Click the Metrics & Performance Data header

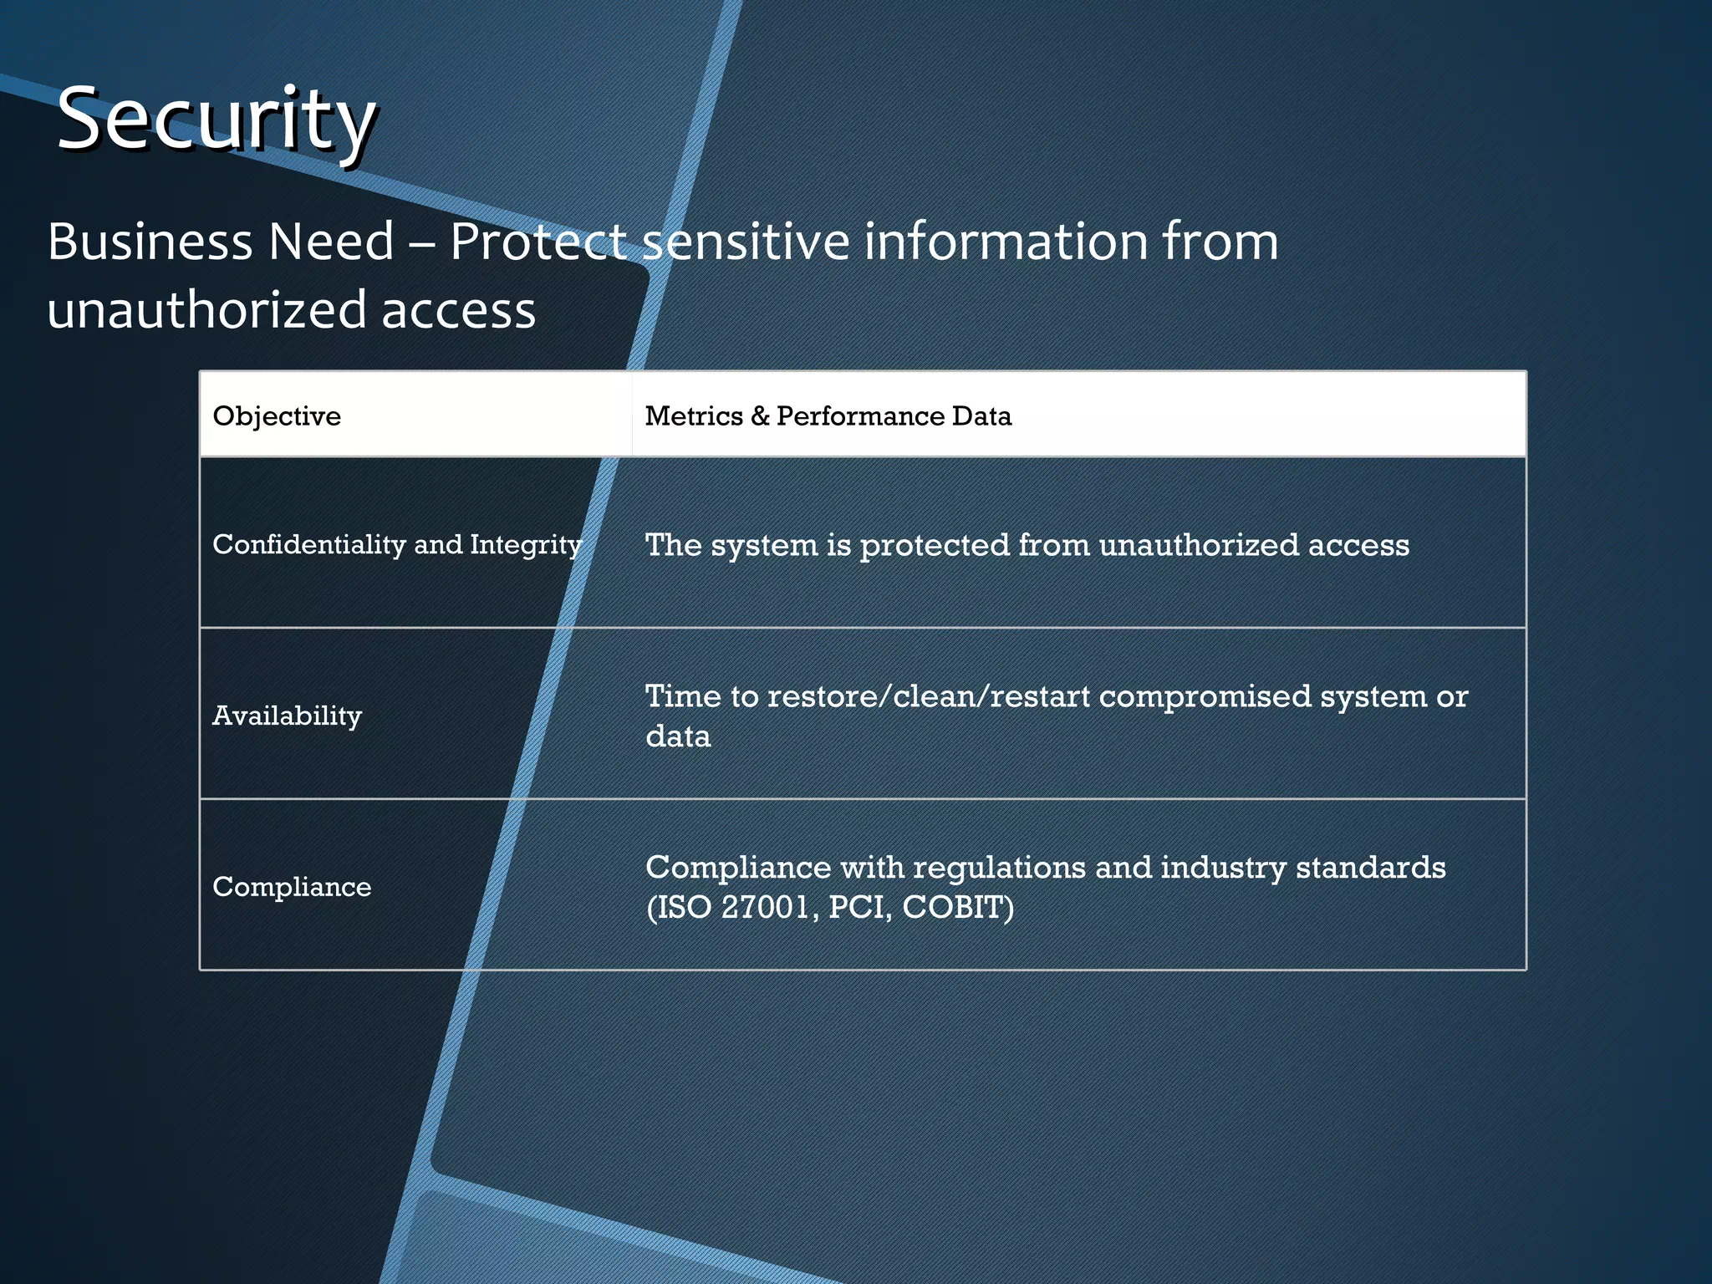(x=828, y=415)
